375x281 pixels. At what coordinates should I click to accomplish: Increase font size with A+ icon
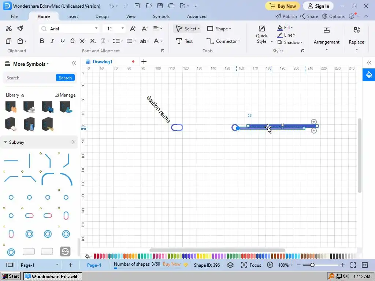[x=133, y=29]
